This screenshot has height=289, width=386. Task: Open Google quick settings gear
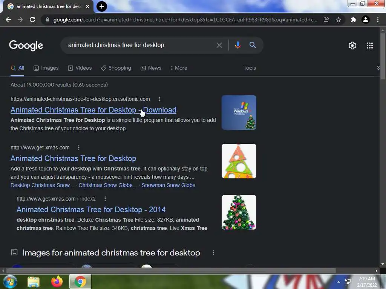pos(352,46)
